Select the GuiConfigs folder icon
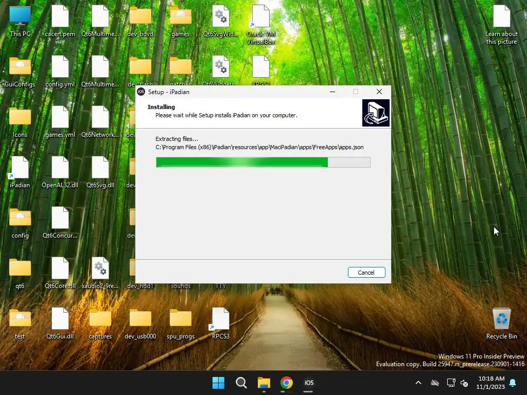Viewport: 527px width, 395px height. coord(20,71)
